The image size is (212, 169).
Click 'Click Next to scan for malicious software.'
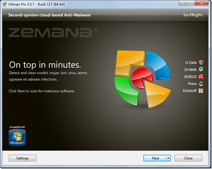pos(41,91)
